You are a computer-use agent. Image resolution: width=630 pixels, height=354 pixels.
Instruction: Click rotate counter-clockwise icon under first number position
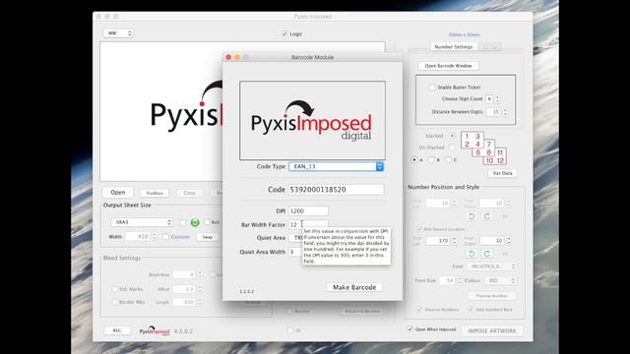tap(472, 216)
